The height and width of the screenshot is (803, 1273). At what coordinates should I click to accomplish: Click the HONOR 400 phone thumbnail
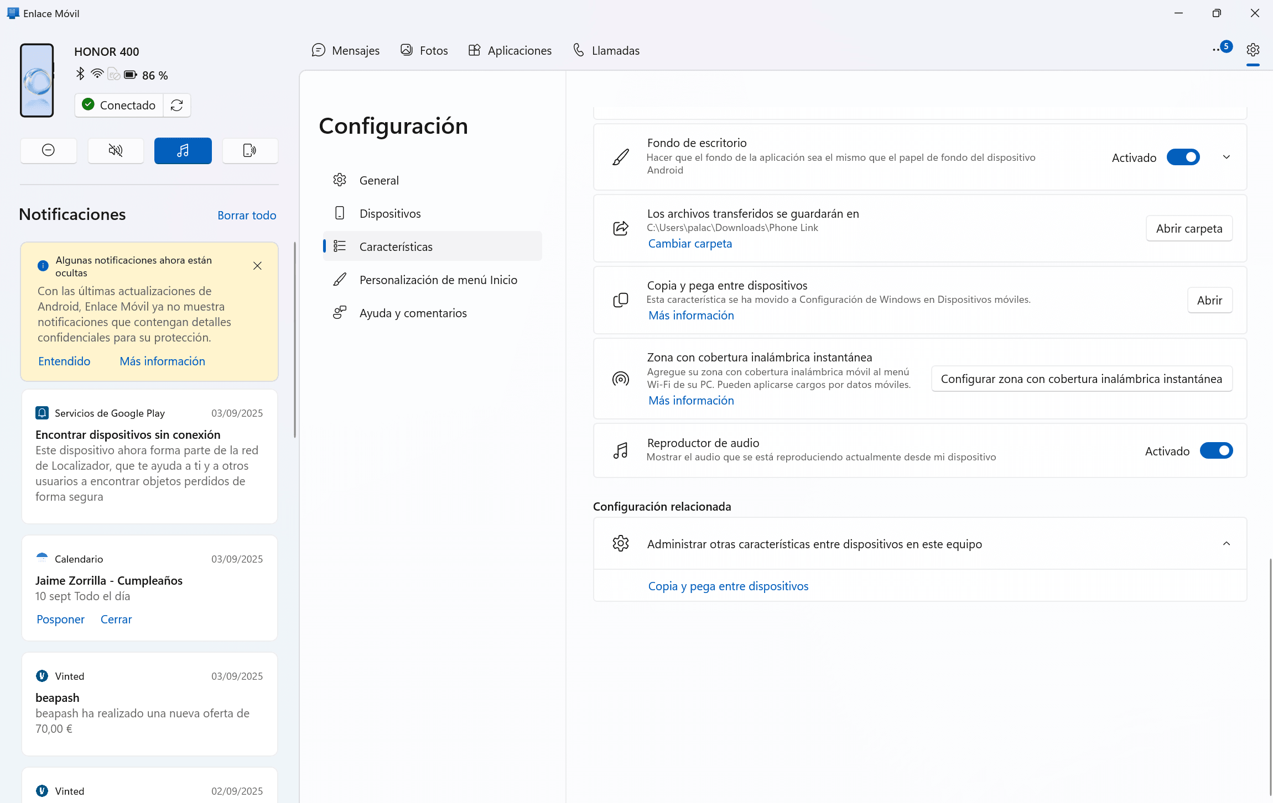click(x=37, y=80)
